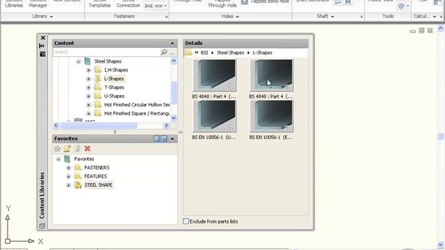Viewport: 445px width, 250px height.
Task: Click the icon at the bottom of the palette title bar
Action: [x=42, y=226]
